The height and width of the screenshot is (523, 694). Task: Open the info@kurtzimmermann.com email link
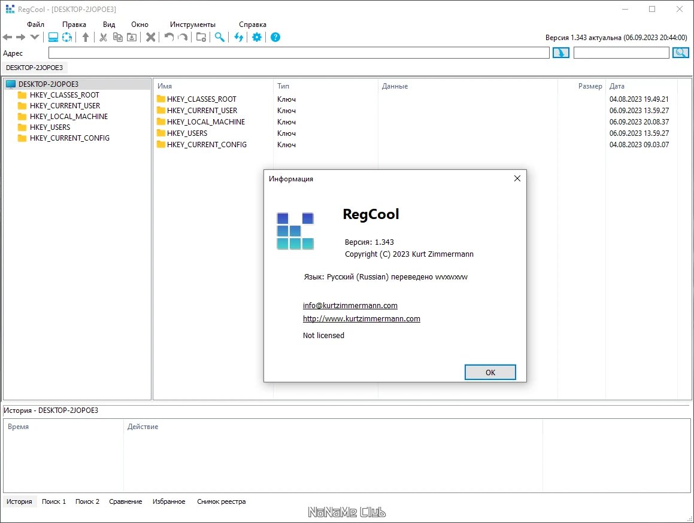click(350, 305)
